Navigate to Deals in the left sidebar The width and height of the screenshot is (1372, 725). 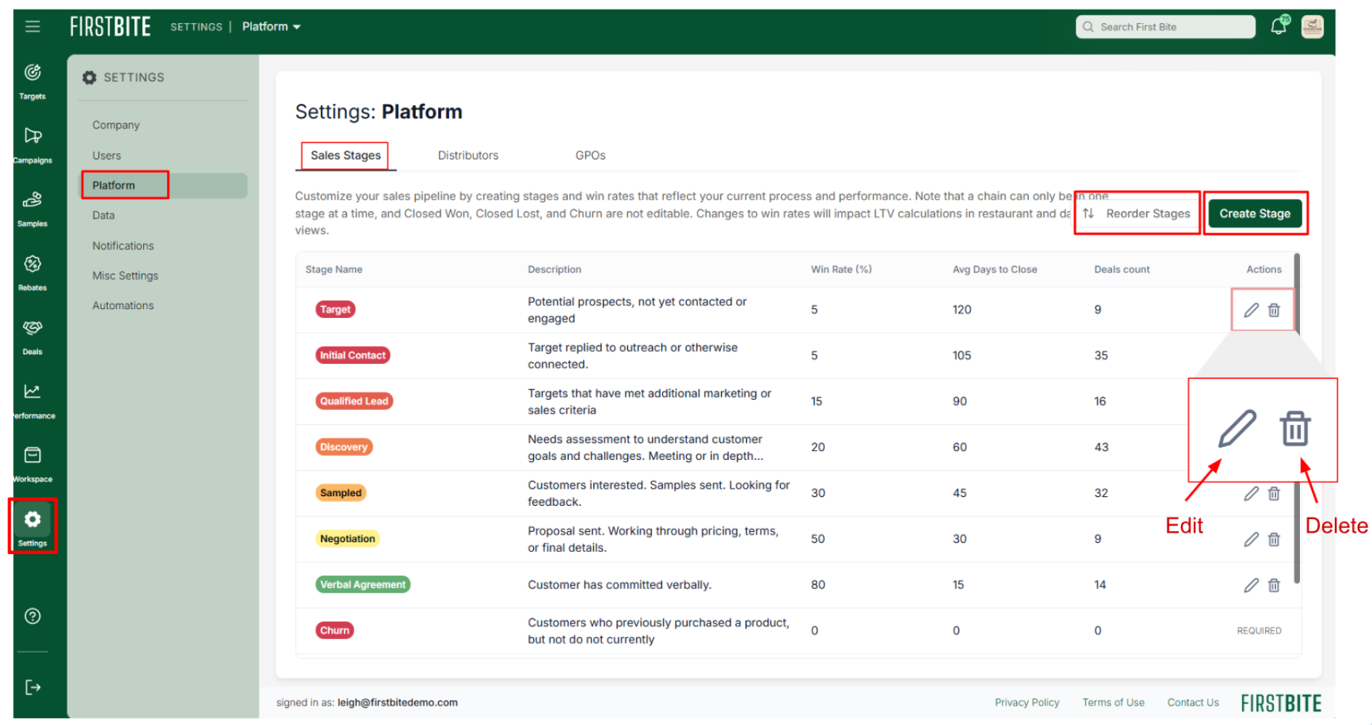pos(33,337)
